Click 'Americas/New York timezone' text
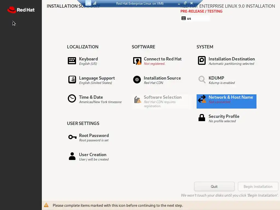This screenshot has height=210, width=280. click(100, 102)
